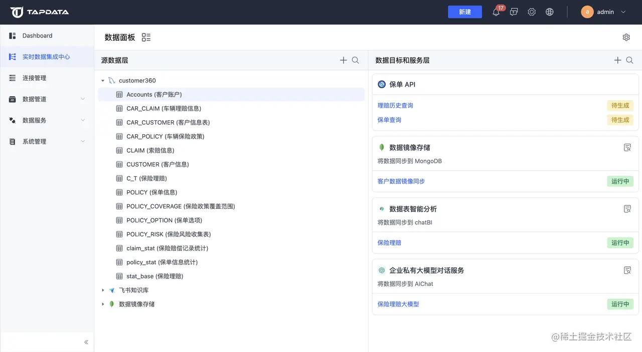
Task: Select the claim_stat (保险赔偿记录统计) table
Action: 231,248
